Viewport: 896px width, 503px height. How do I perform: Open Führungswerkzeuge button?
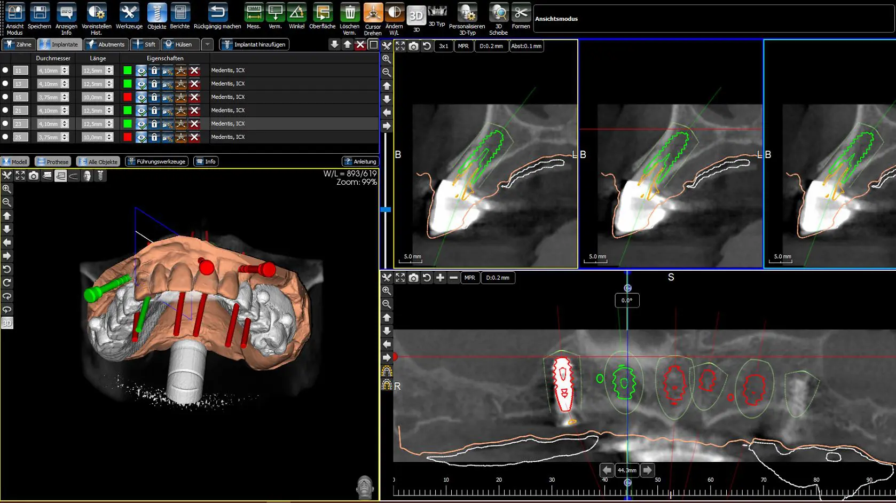(156, 161)
